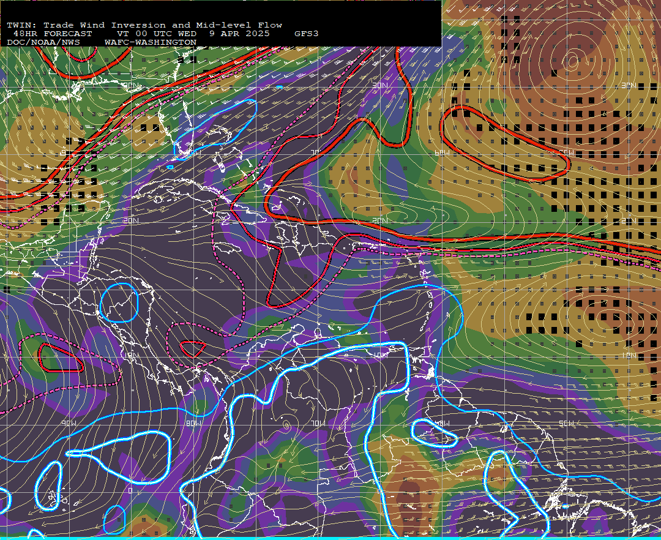Click the middle '20N' latitude label

380,220
